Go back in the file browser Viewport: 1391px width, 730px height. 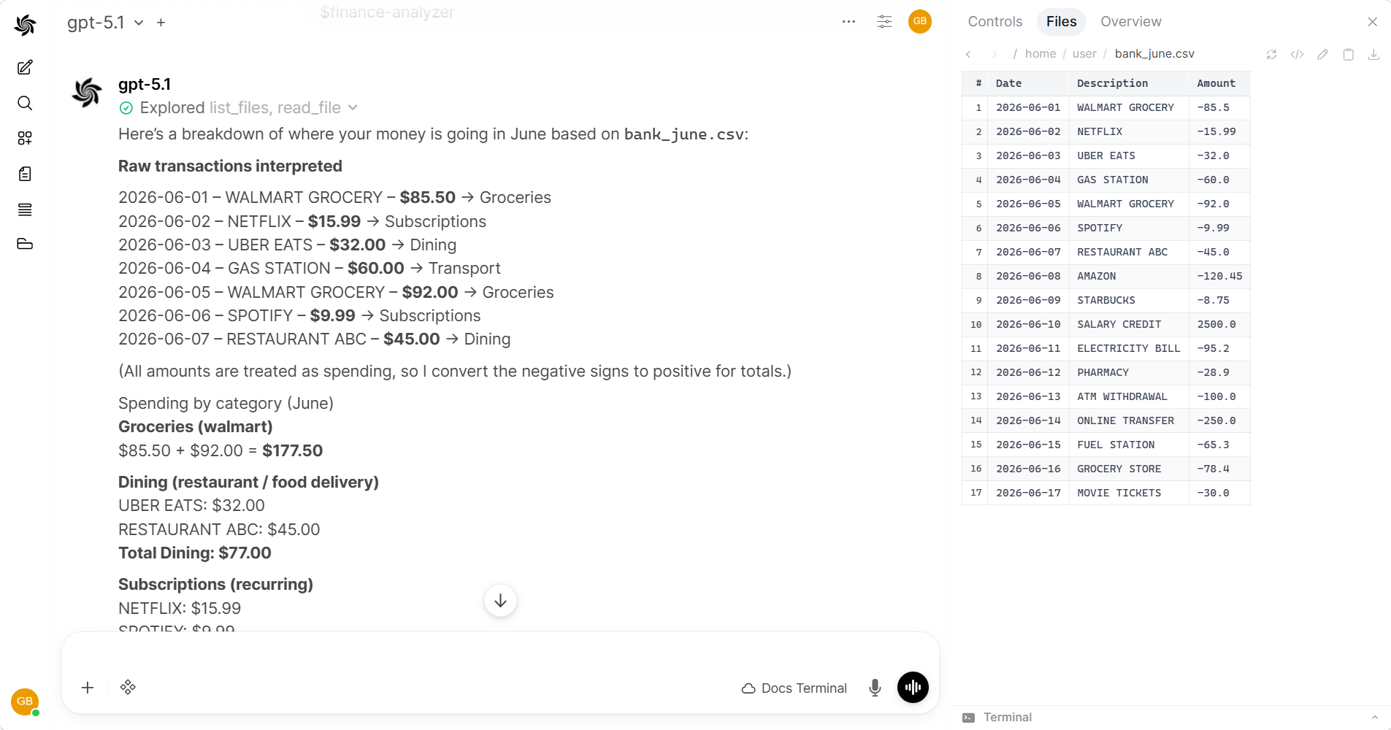click(968, 54)
